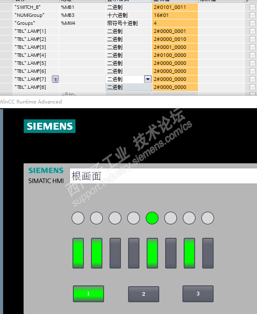The image size is (257, 314).
Task: Tick the checkbox in the LAMP[2] row
Action: click(253, 39)
